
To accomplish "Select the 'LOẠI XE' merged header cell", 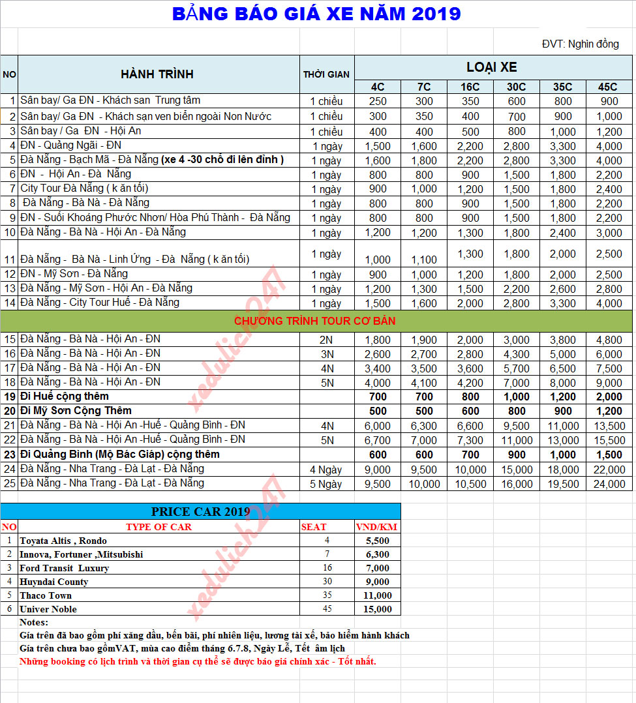I will (492, 67).
